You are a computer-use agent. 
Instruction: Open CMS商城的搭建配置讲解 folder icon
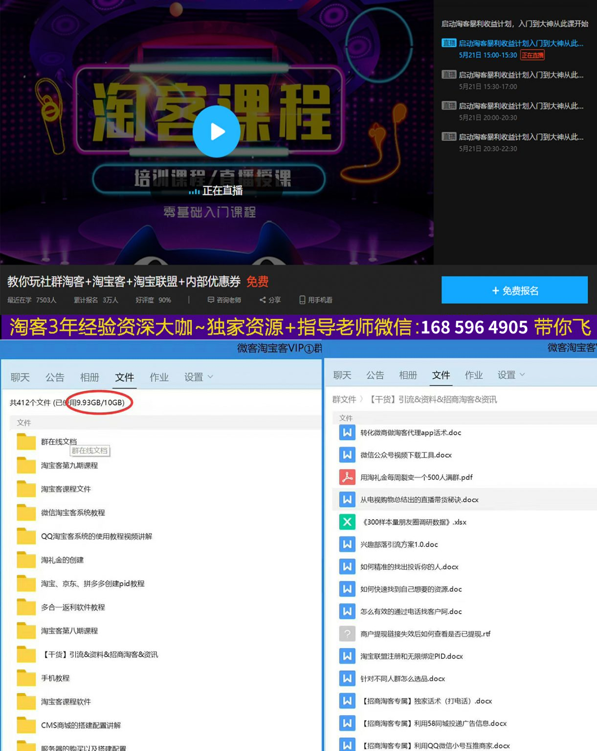pyautogui.click(x=26, y=726)
